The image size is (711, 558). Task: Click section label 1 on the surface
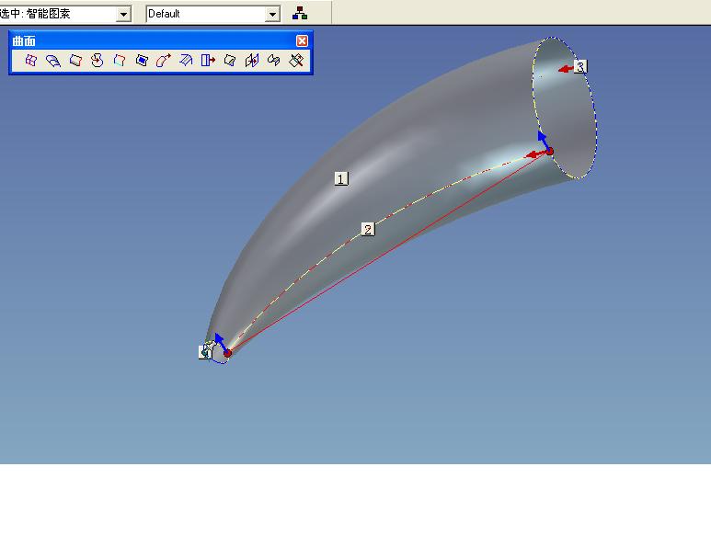pyautogui.click(x=341, y=178)
